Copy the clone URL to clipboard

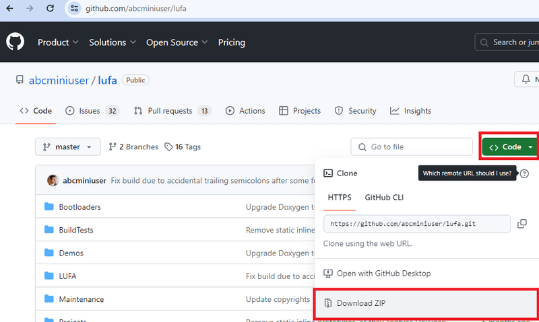(x=521, y=224)
